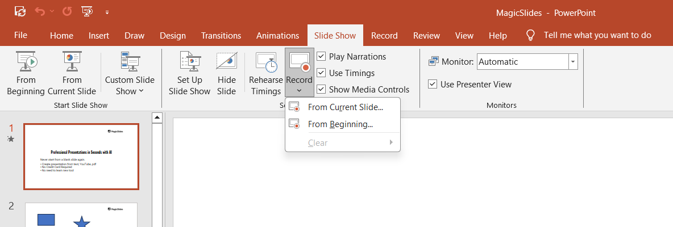Click the Repeat icon in quick access toolbar
This screenshot has height=227, width=673.
67,11
